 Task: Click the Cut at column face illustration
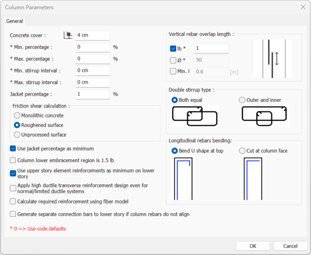(252, 178)
